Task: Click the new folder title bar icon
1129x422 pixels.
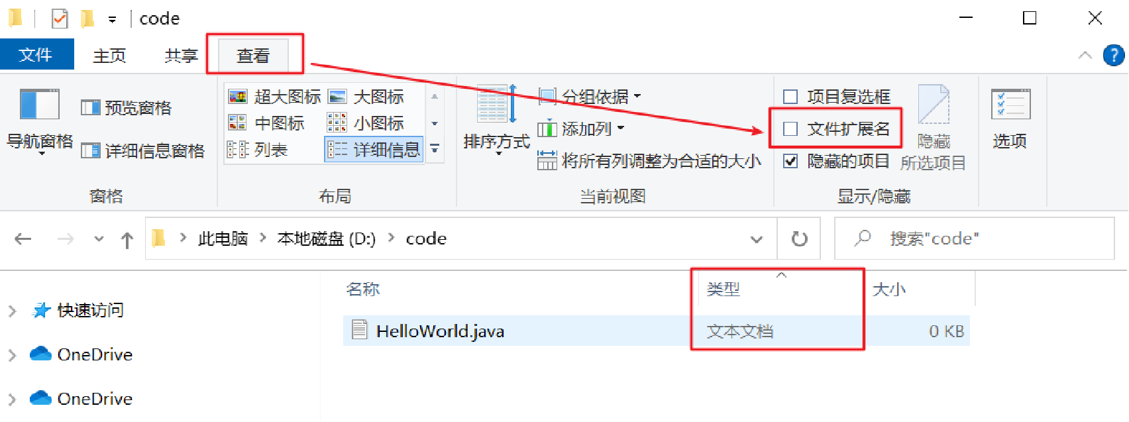Action: [x=87, y=18]
